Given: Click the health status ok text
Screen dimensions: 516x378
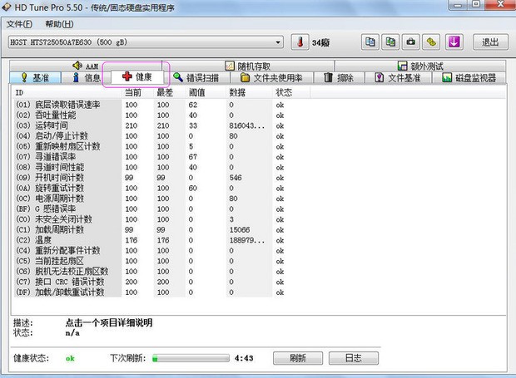Looking at the screenshot, I should 70,358.
